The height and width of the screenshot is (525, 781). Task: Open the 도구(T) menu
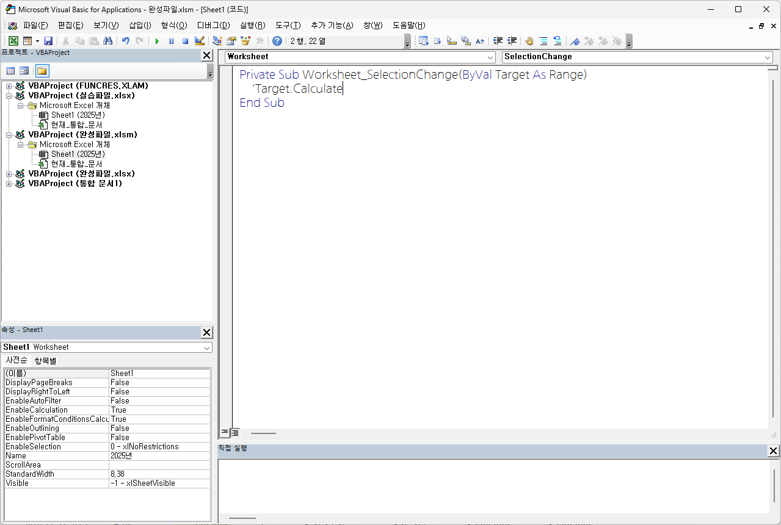[x=288, y=25]
